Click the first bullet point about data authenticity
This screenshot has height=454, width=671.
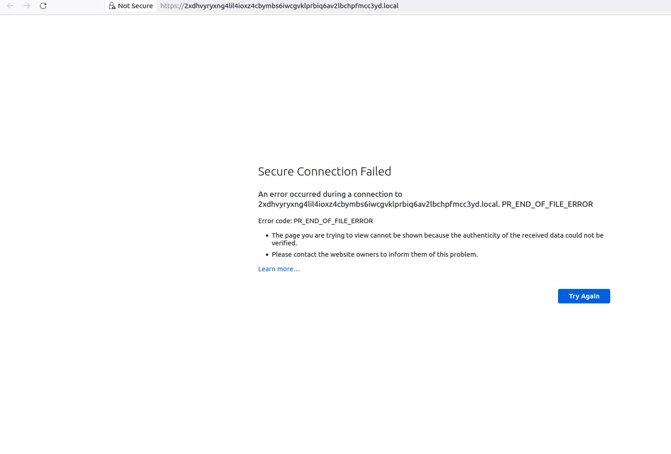click(437, 239)
